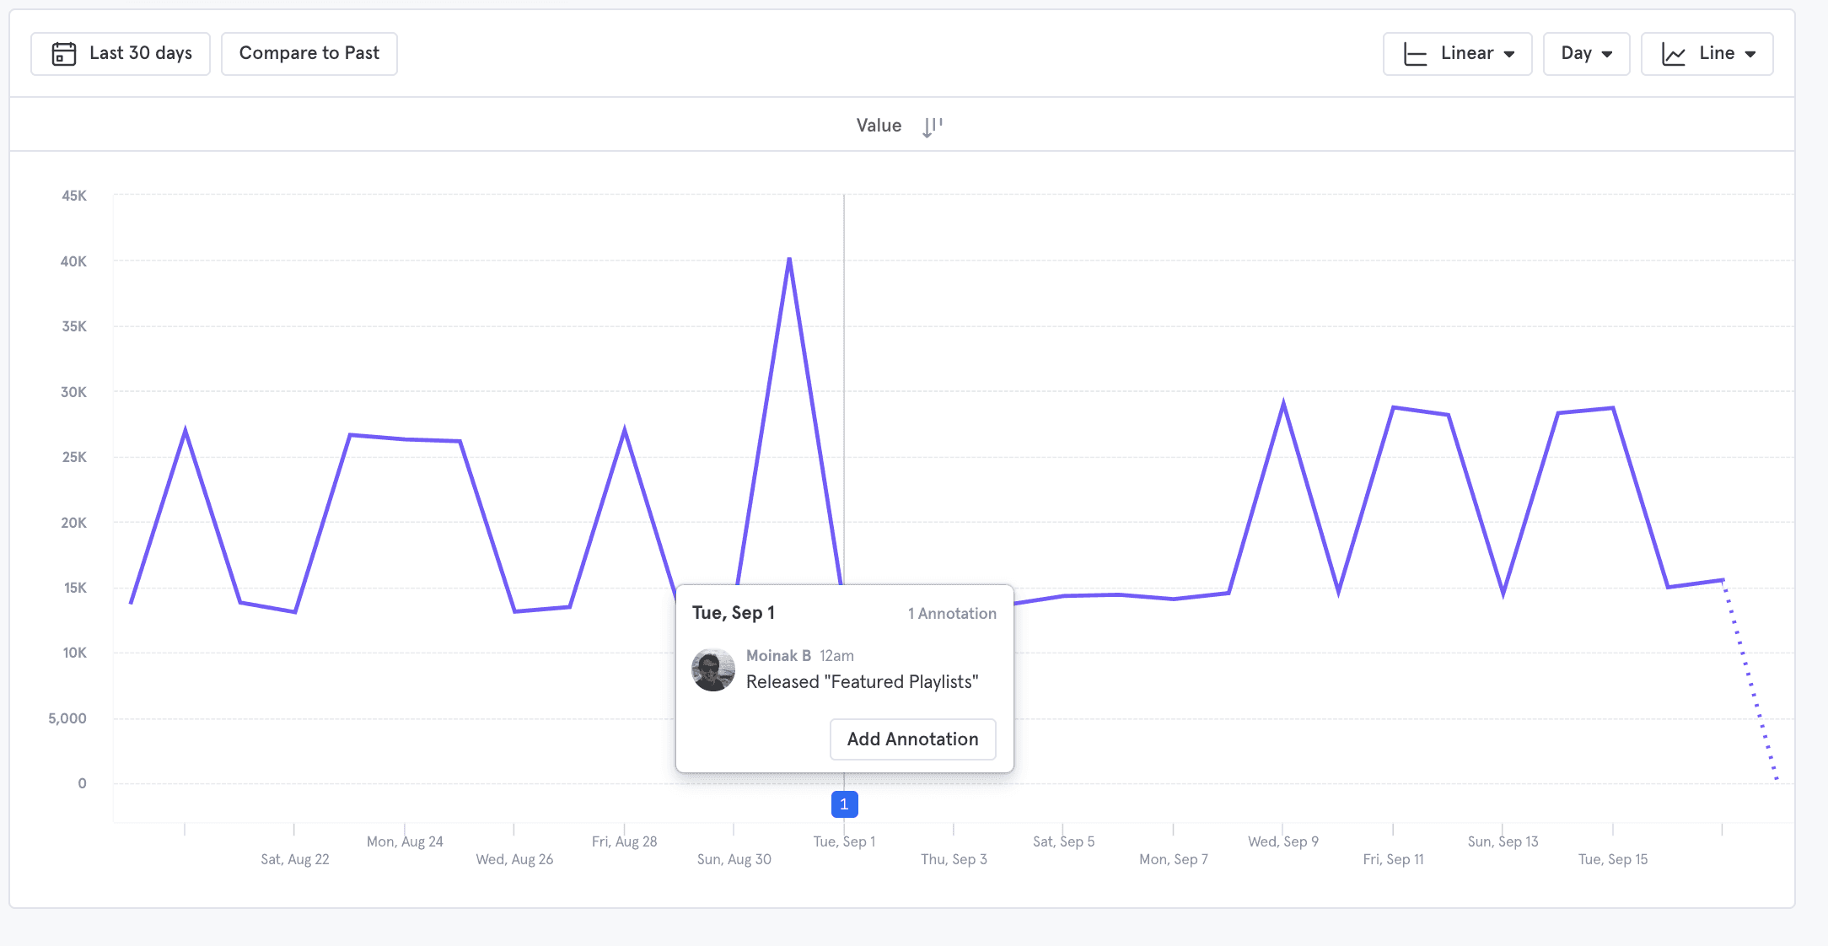Open the Last 30 days date picker
The width and height of the screenshot is (1828, 946).
[121, 54]
